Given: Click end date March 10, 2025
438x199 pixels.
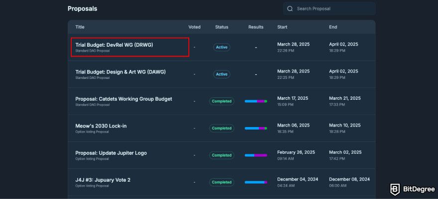Looking at the screenshot, I should point(345,125).
